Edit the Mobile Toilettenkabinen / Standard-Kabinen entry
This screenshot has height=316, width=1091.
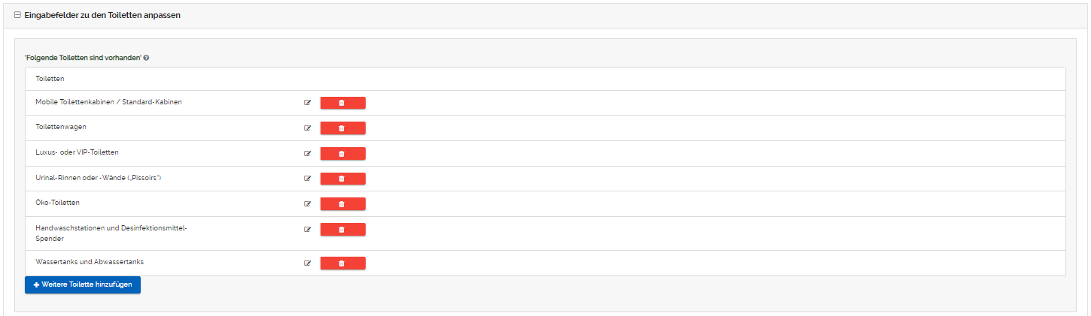[307, 103]
